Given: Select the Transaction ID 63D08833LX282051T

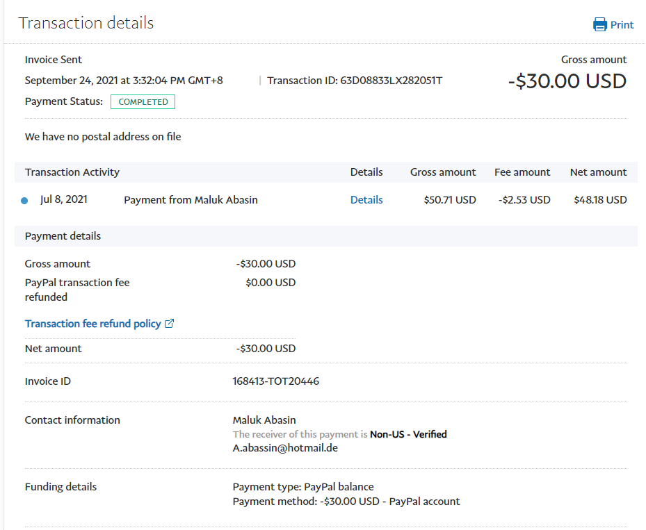Looking at the screenshot, I should click(x=391, y=81).
